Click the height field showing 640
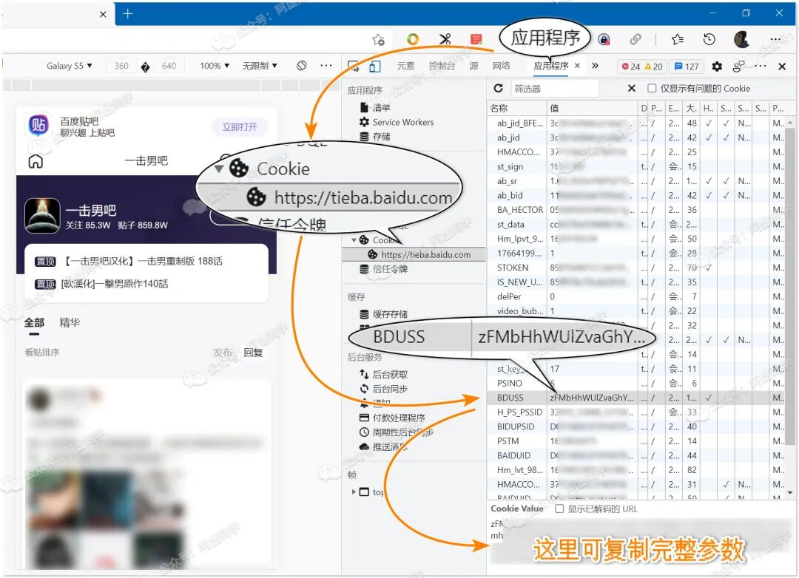The image size is (799, 578). pos(169,66)
